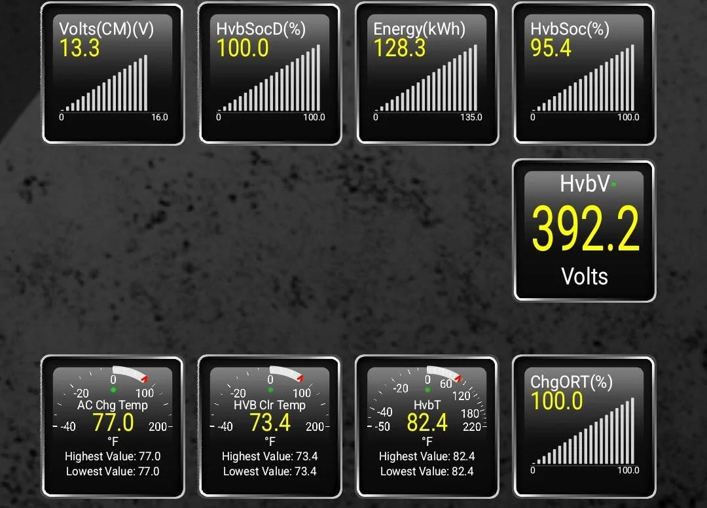Click the green indicator dot beside HvbV
Screen dimensions: 707x508
613,184
